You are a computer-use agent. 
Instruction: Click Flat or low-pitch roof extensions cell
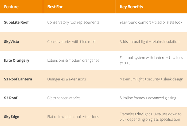pyautogui.click(x=73, y=117)
